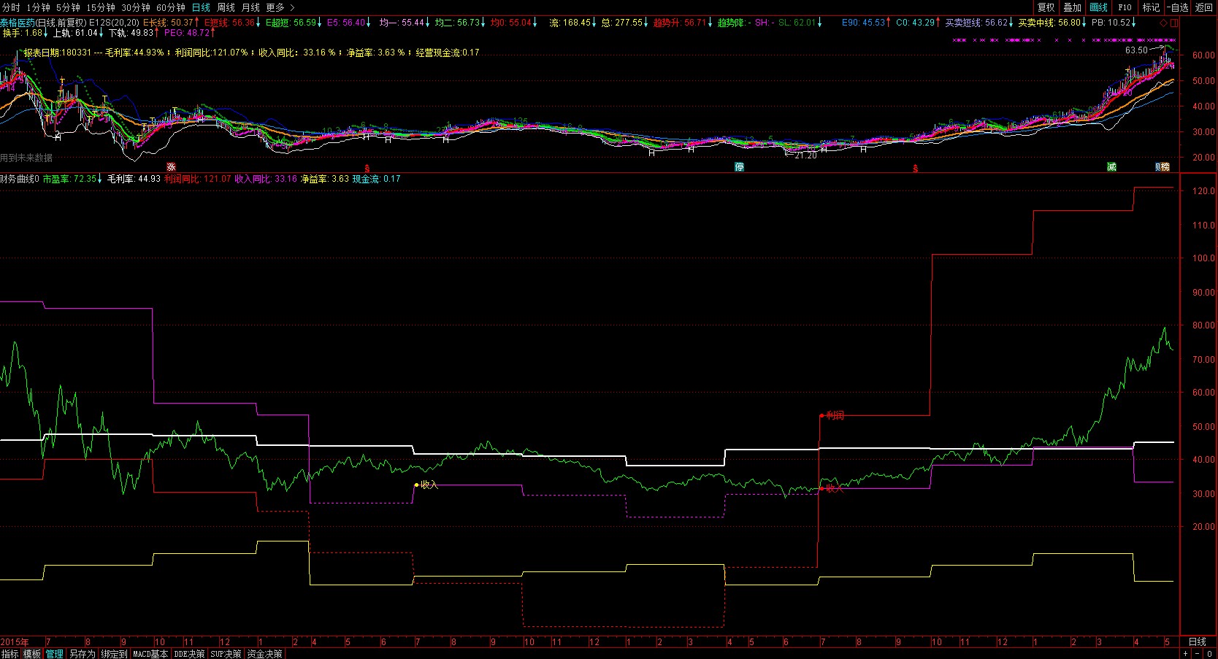The image size is (1218, 659).
Task: Click the 财务曲线0 indicator name
Action: [20, 179]
